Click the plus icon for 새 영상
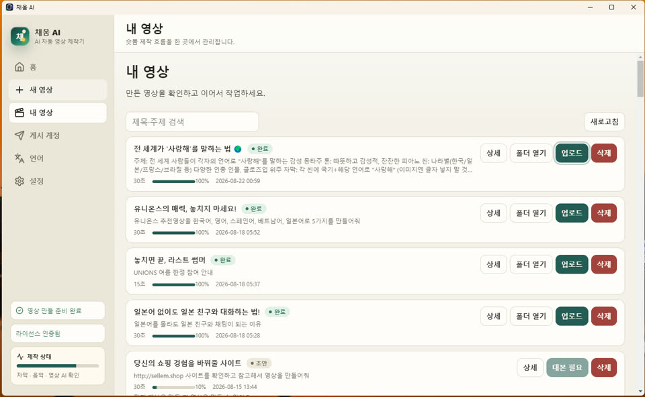The width and height of the screenshot is (645, 397). tap(19, 90)
